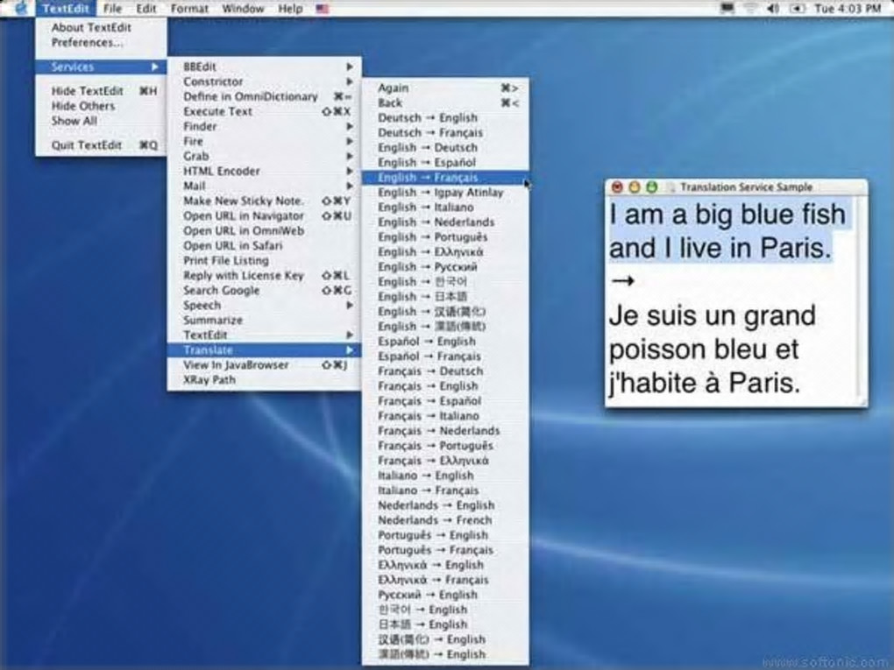
Task: Translate Français to Italiano
Action: point(445,416)
